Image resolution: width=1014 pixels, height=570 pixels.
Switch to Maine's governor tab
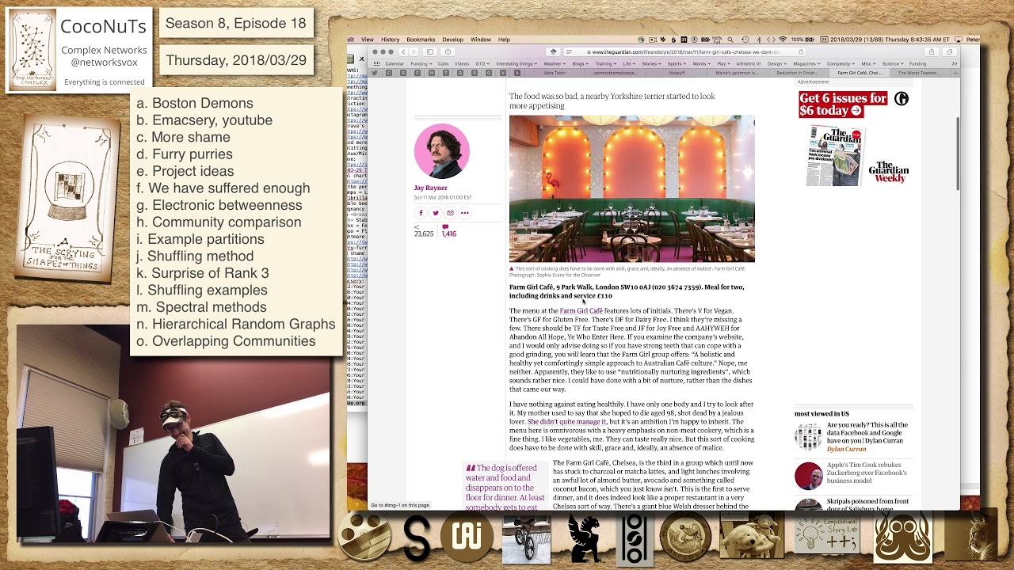point(737,73)
